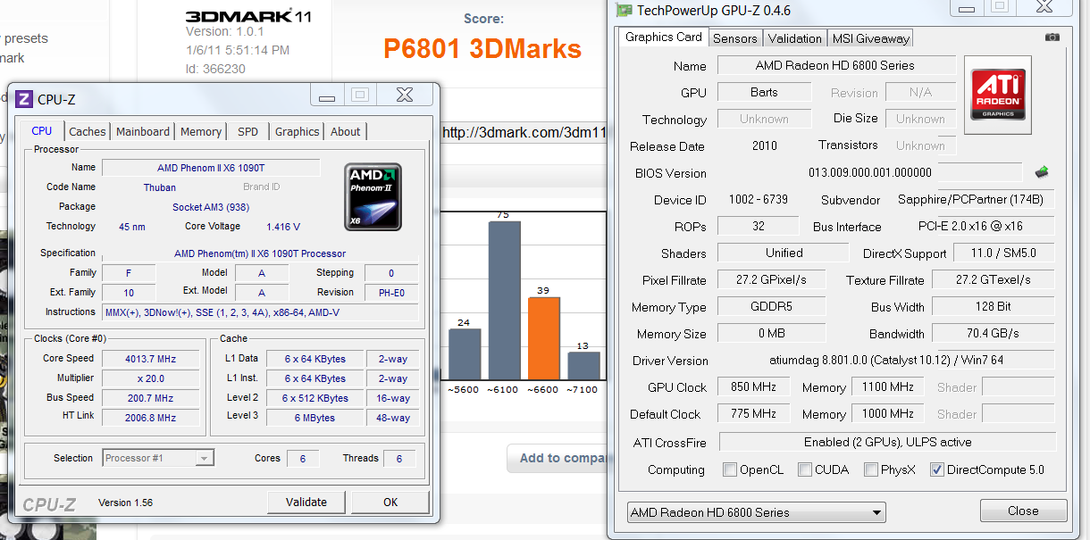Click the CPU-Z title bar Z icon
The image size is (1090, 540).
24,99
